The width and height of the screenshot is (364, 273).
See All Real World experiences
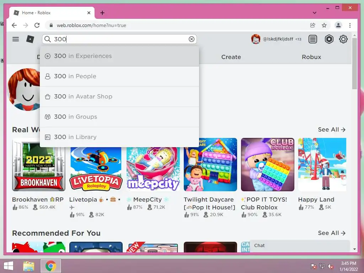(x=332, y=129)
